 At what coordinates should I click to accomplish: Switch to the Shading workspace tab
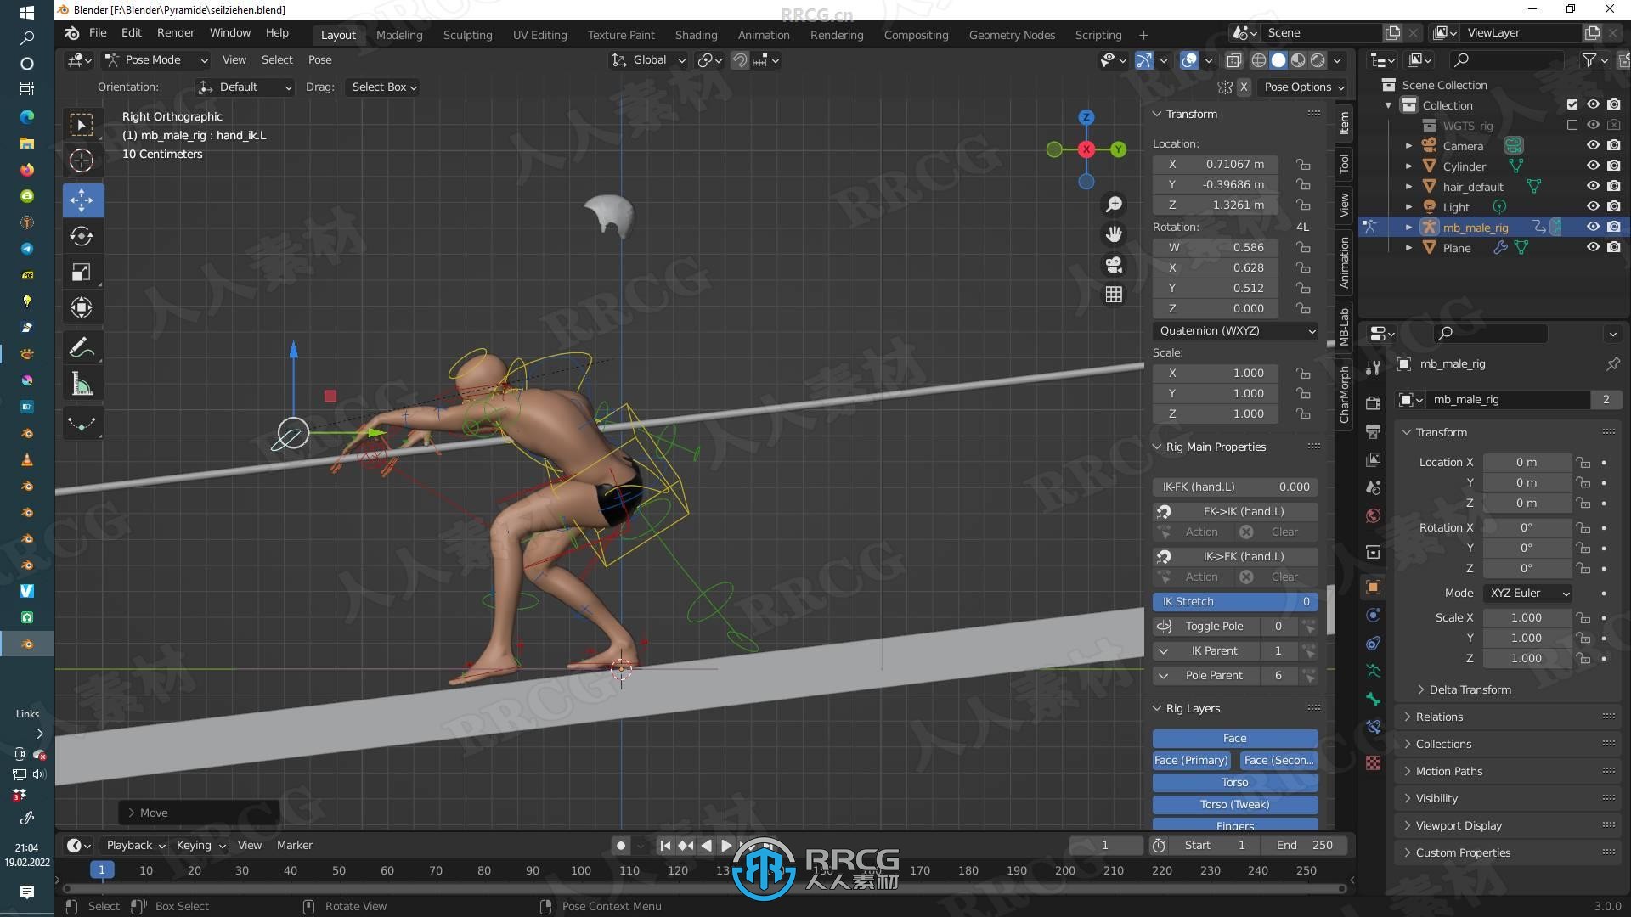[696, 35]
